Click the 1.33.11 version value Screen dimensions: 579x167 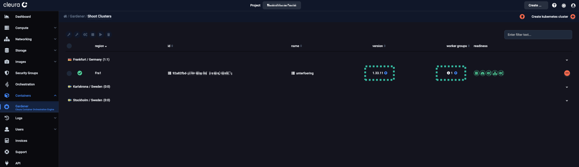click(378, 73)
